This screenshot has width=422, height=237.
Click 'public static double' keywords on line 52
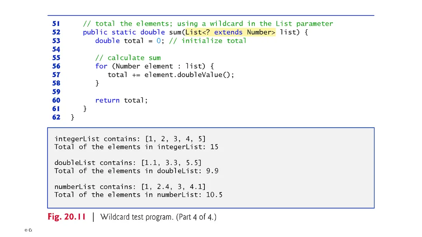[x=124, y=32]
